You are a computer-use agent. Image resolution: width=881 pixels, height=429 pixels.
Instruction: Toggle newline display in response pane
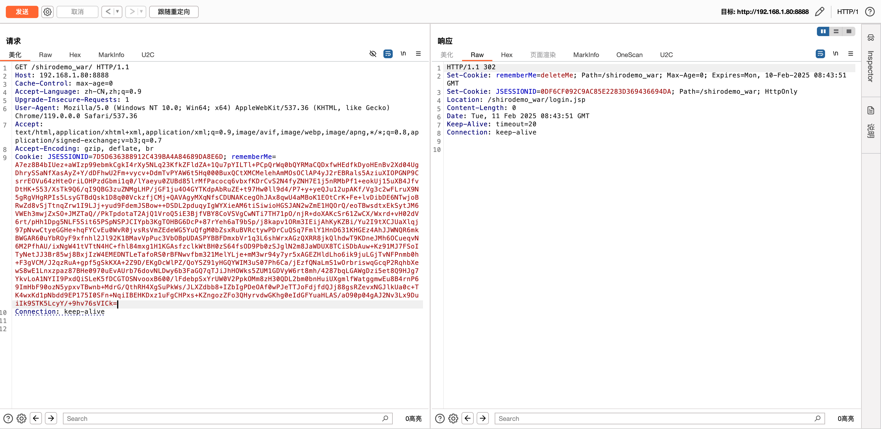tap(836, 54)
